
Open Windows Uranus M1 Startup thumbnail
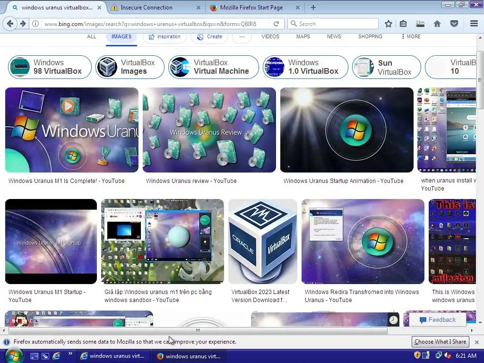click(51, 242)
